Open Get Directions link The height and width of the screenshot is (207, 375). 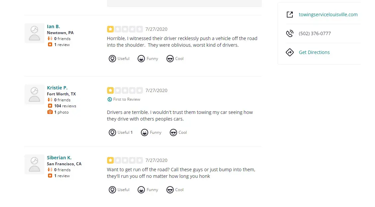tap(314, 52)
